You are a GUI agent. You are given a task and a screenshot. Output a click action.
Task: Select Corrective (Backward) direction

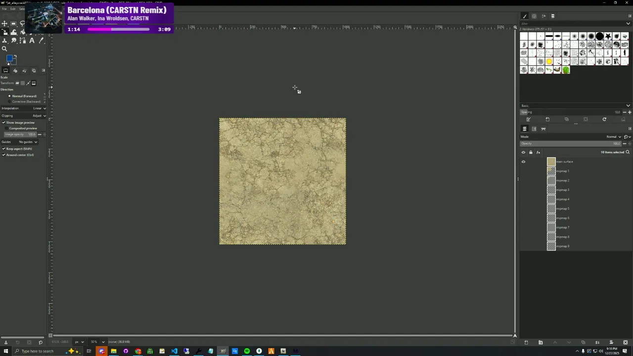tap(24, 102)
